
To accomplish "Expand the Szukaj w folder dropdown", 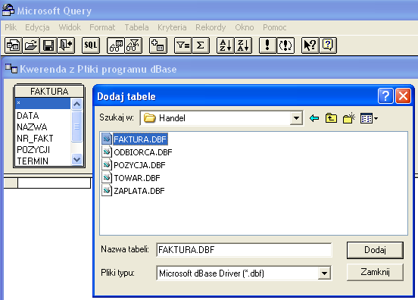I will pyautogui.click(x=296, y=118).
